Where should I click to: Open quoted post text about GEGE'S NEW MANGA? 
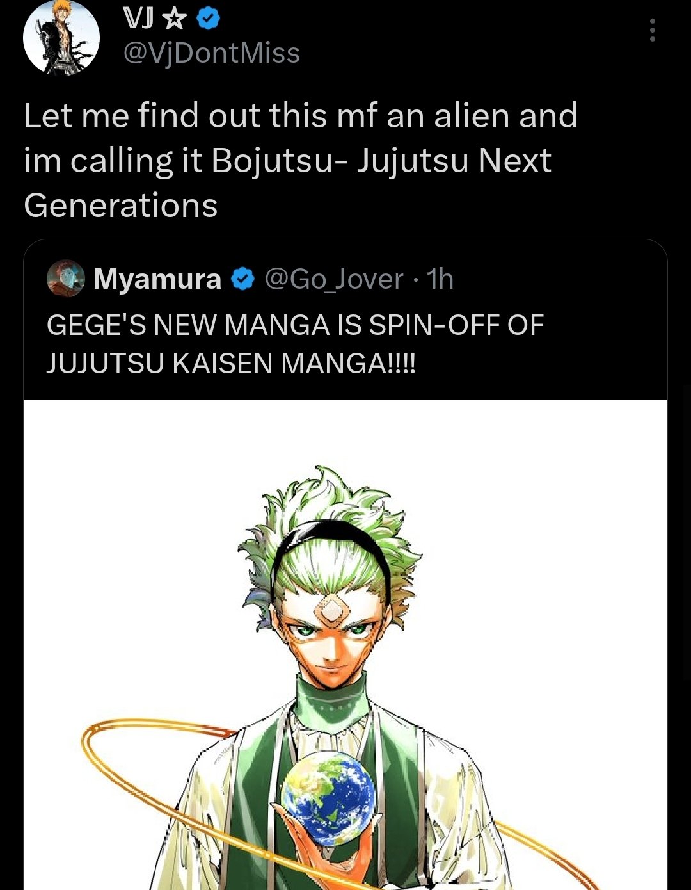(x=294, y=325)
